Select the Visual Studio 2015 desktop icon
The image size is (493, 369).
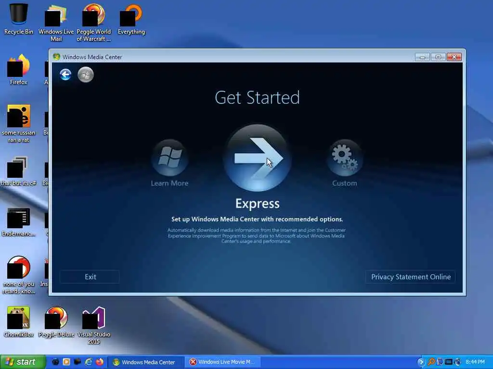(x=94, y=326)
